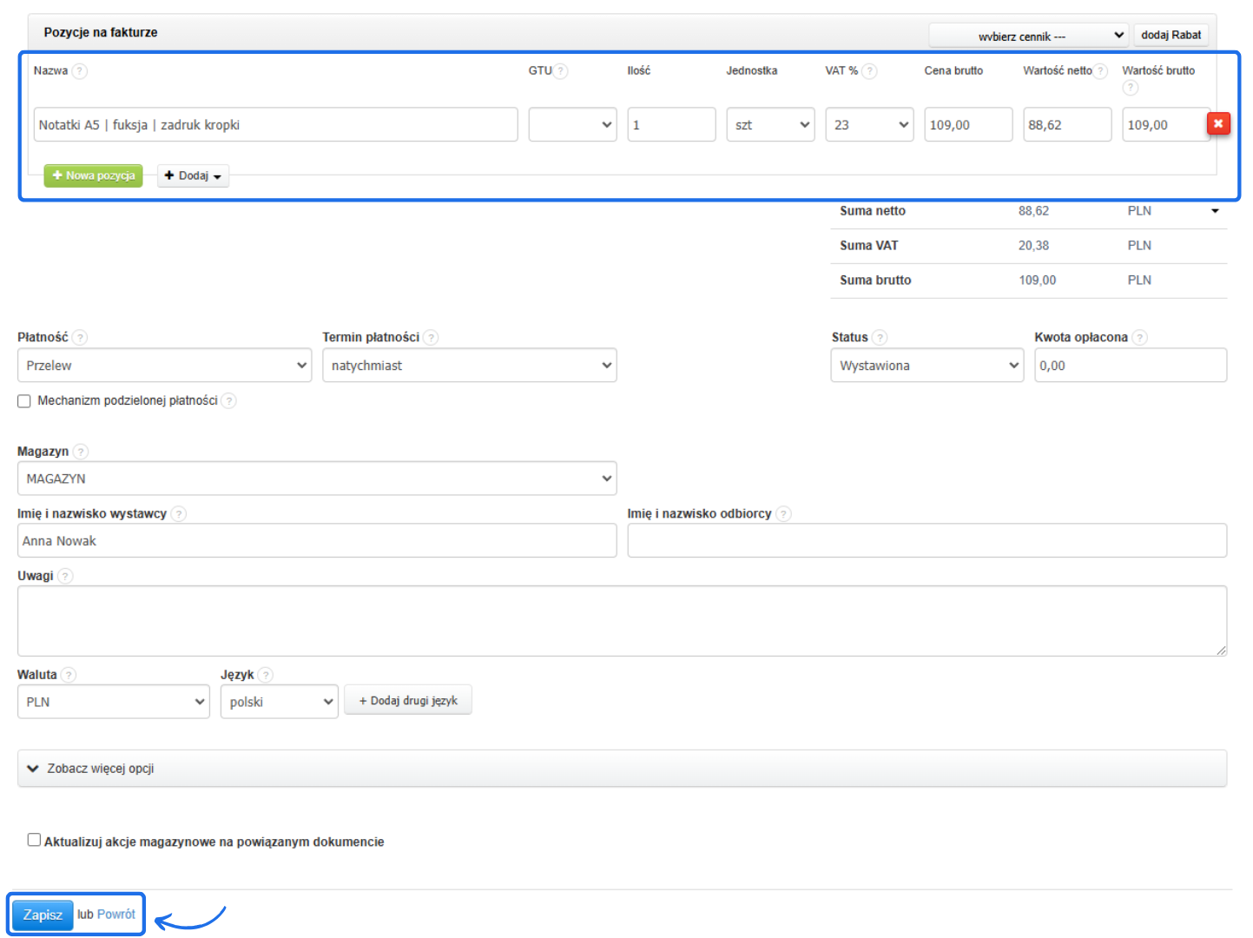Click help icon beside GTU column header
This screenshot has height=938, width=1253.
tap(561, 71)
